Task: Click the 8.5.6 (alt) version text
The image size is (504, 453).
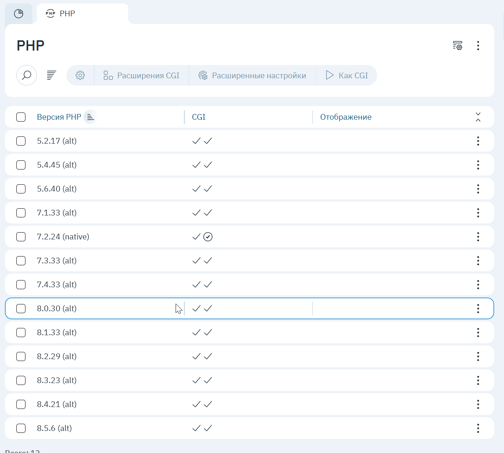Action: [54, 428]
